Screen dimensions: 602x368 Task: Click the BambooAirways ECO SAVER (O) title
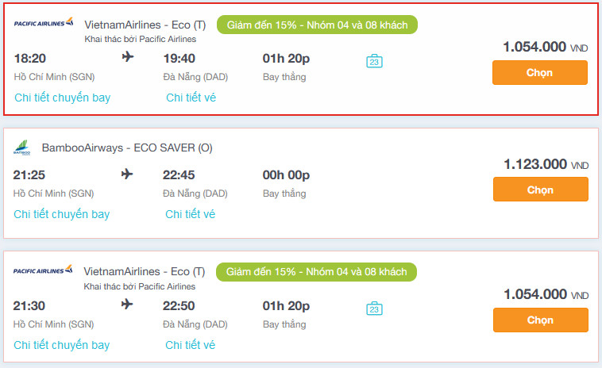127,148
